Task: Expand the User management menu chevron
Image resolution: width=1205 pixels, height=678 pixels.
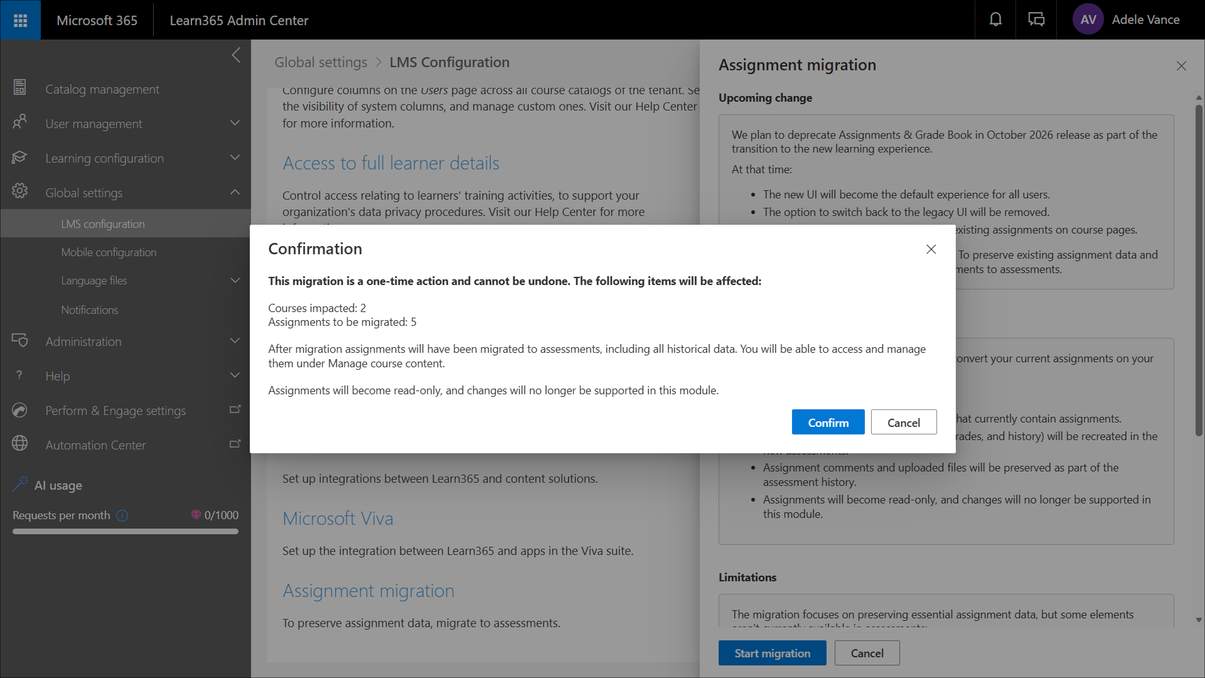Action: [x=235, y=123]
